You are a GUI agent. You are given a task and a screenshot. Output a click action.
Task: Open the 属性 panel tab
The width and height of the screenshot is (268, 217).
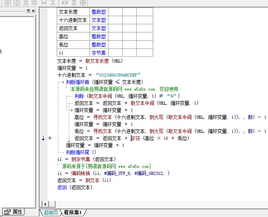point(13,212)
